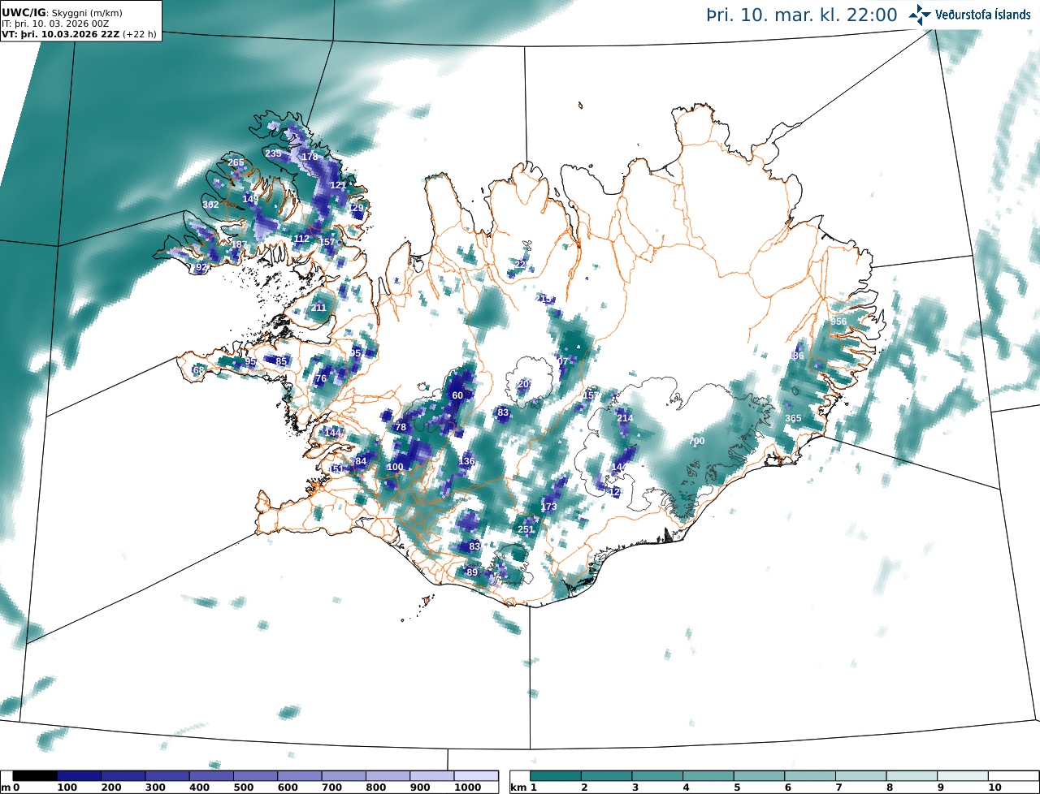Viewport: 1040px width, 794px height.
Task: Click the 121 visibility value on the map
Action: pyautogui.click(x=338, y=185)
